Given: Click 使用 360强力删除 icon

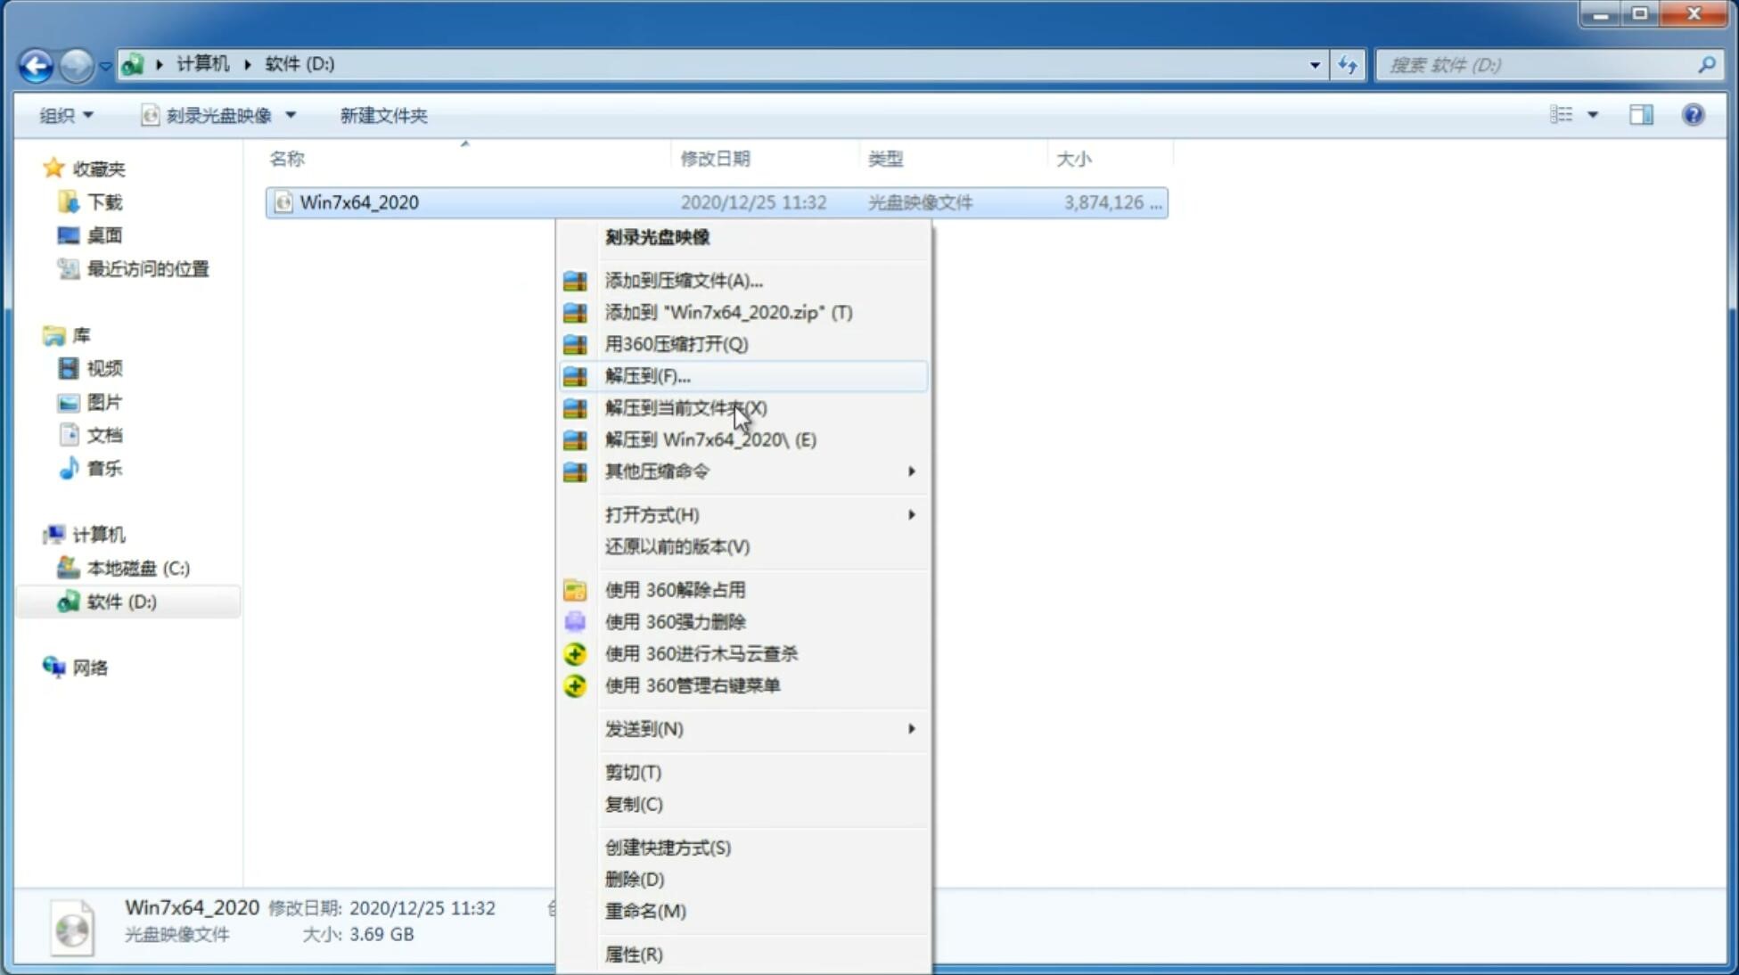Looking at the screenshot, I should click(x=576, y=621).
